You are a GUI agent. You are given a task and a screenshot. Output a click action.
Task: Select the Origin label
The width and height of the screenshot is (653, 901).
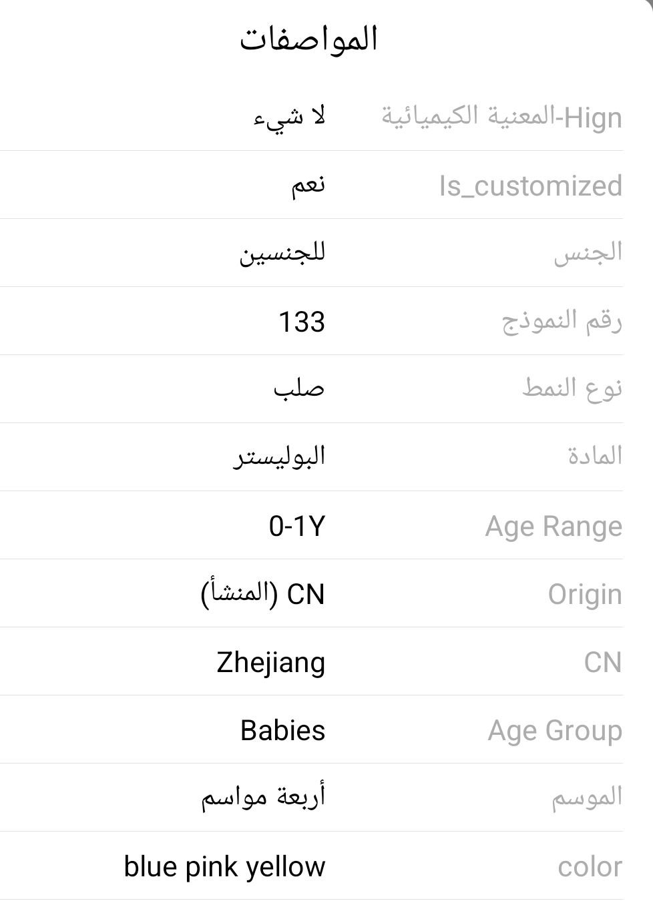pyautogui.click(x=585, y=595)
